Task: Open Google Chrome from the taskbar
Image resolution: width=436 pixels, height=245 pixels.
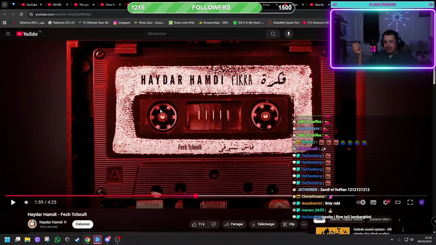Action: 88,240
